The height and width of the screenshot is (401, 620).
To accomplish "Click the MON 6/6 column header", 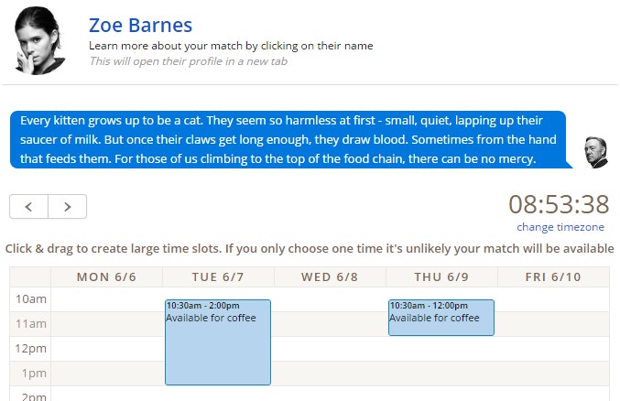I will pyautogui.click(x=106, y=277).
